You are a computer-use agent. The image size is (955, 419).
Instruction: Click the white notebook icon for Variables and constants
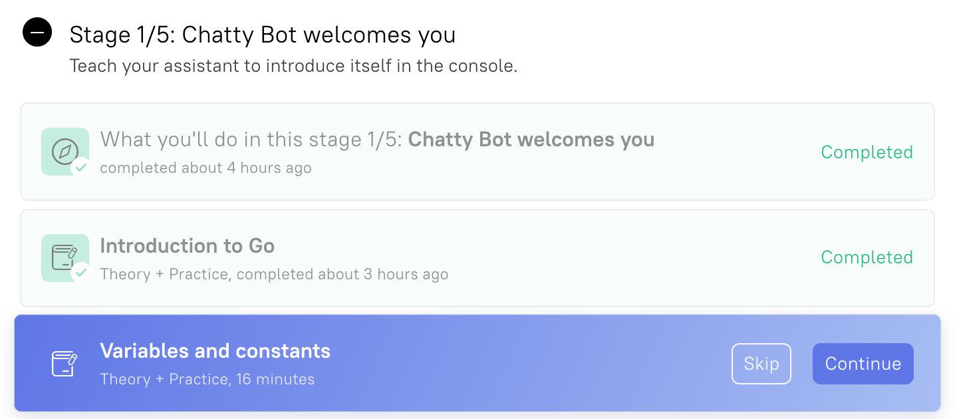click(x=65, y=363)
